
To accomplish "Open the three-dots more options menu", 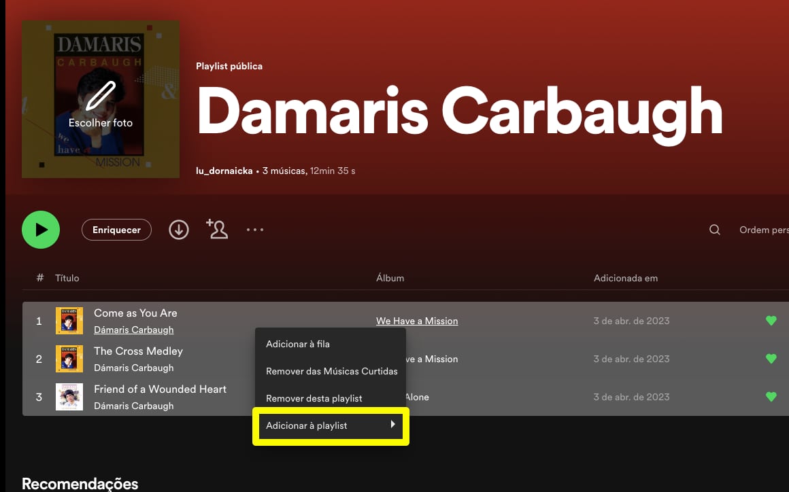I will tap(254, 230).
